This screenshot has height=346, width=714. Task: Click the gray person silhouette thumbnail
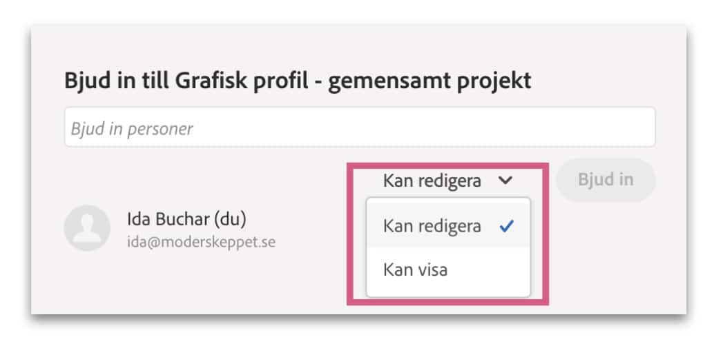point(87,228)
